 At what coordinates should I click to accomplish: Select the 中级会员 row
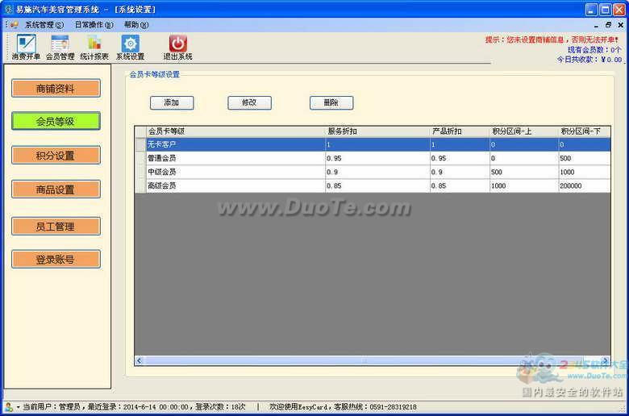pyautogui.click(x=373, y=172)
